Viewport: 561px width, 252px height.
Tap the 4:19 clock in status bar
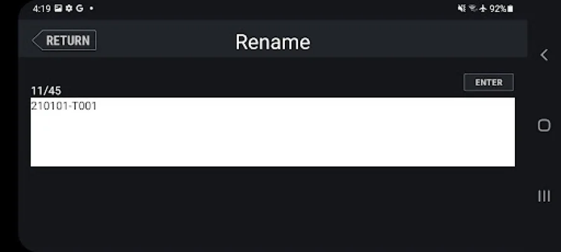click(42, 9)
